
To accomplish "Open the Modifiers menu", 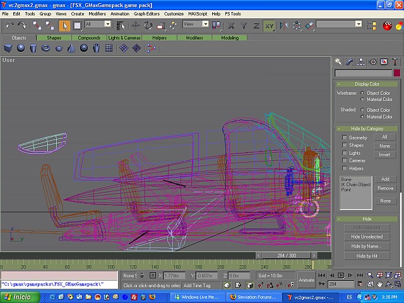I will [x=97, y=13].
